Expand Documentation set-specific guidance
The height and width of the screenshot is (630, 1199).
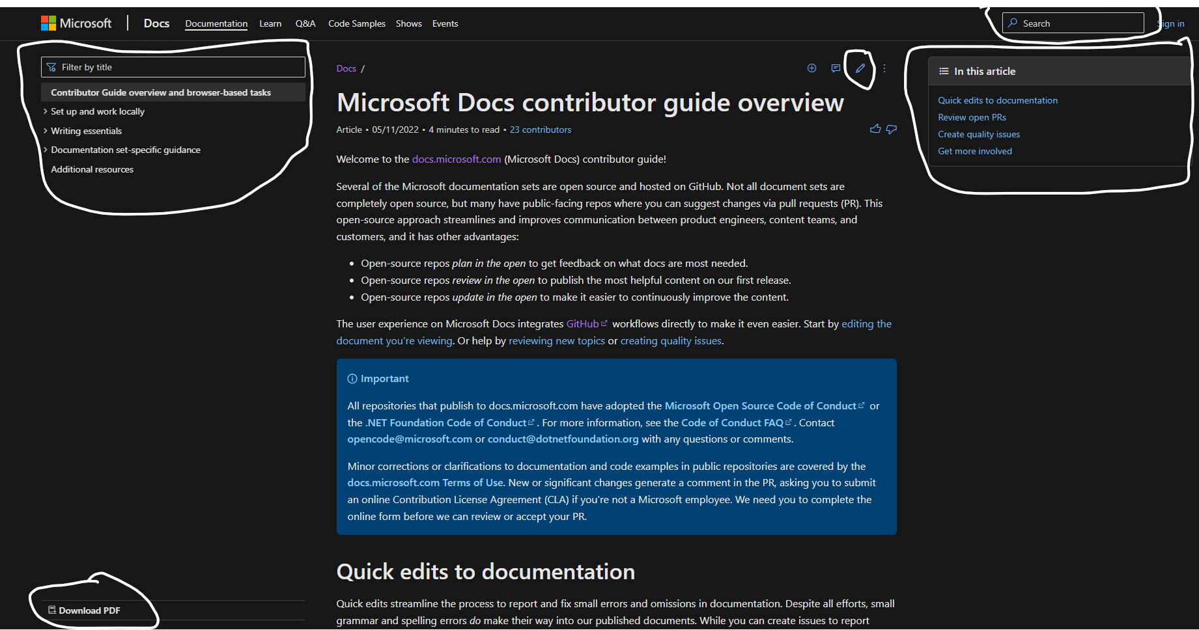pyautogui.click(x=126, y=150)
